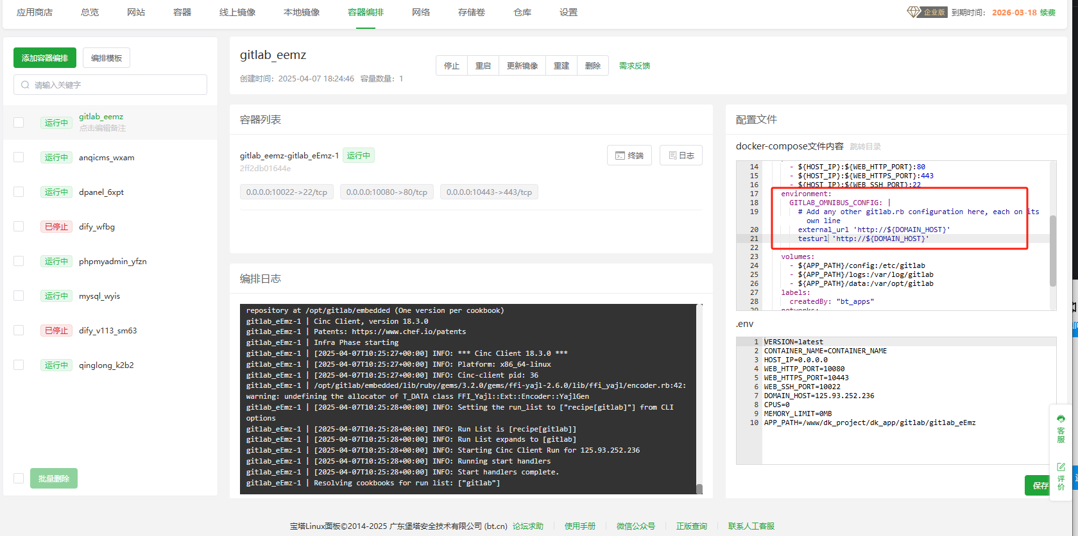Open logs for gitlab_eemz container
The height and width of the screenshot is (536, 1078).
click(681, 155)
